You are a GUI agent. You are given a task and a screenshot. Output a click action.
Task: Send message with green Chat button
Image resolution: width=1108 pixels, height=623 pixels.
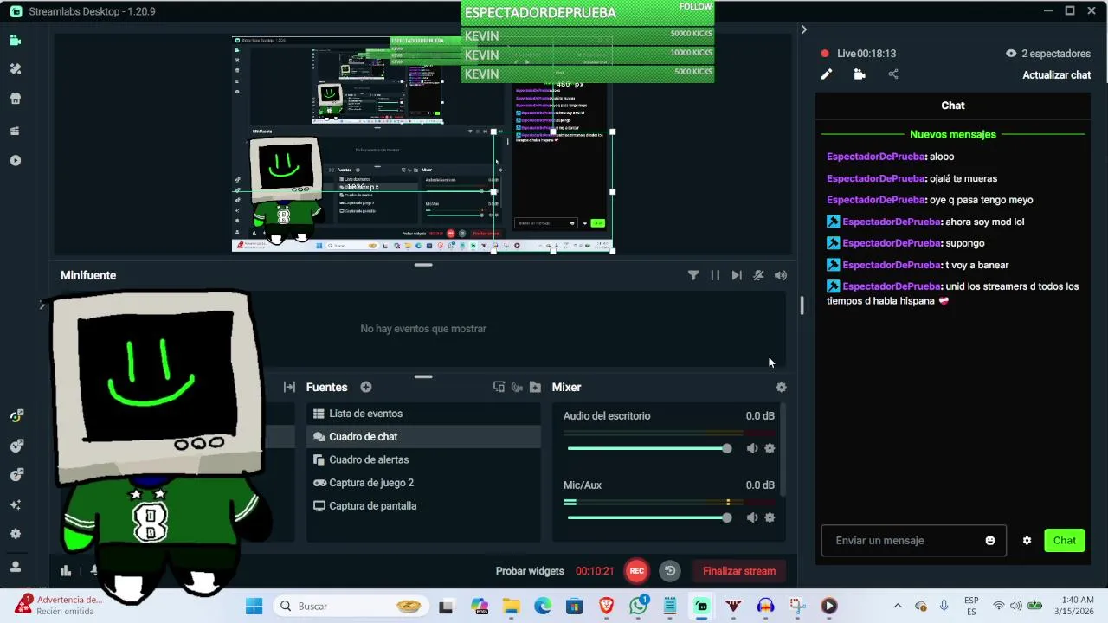tap(1065, 541)
